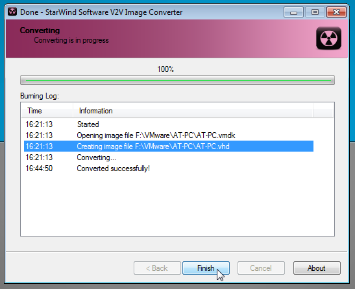Maximize the V2V Image Converter window
Image resolution: width=355 pixels, height=289 pixels.
[x=315, y=12]
